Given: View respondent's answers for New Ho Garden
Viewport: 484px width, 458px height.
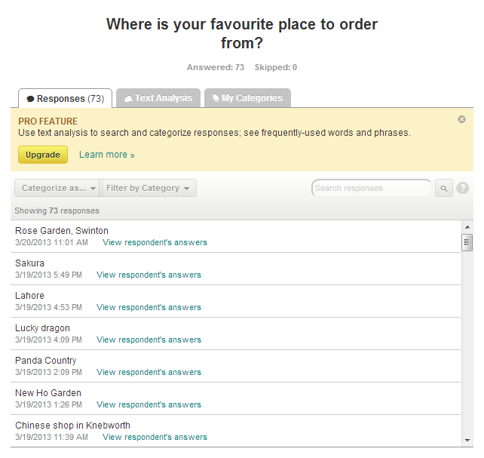Looking at the screenshot, I should [x=149, y=404].
